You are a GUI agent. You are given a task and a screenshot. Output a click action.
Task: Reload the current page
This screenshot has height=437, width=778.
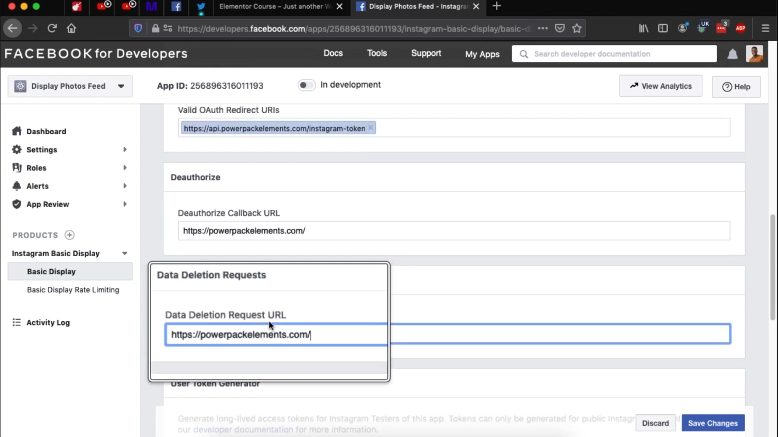click(x=52, y=28)
